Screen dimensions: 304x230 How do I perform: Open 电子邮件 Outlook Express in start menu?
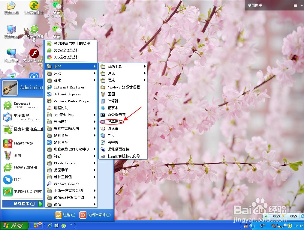pyautogui.click(x=23, y=117)
